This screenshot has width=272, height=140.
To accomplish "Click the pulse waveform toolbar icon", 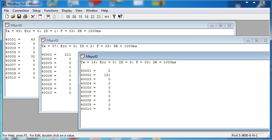I will pyautogui.click(x=62, y=17).
